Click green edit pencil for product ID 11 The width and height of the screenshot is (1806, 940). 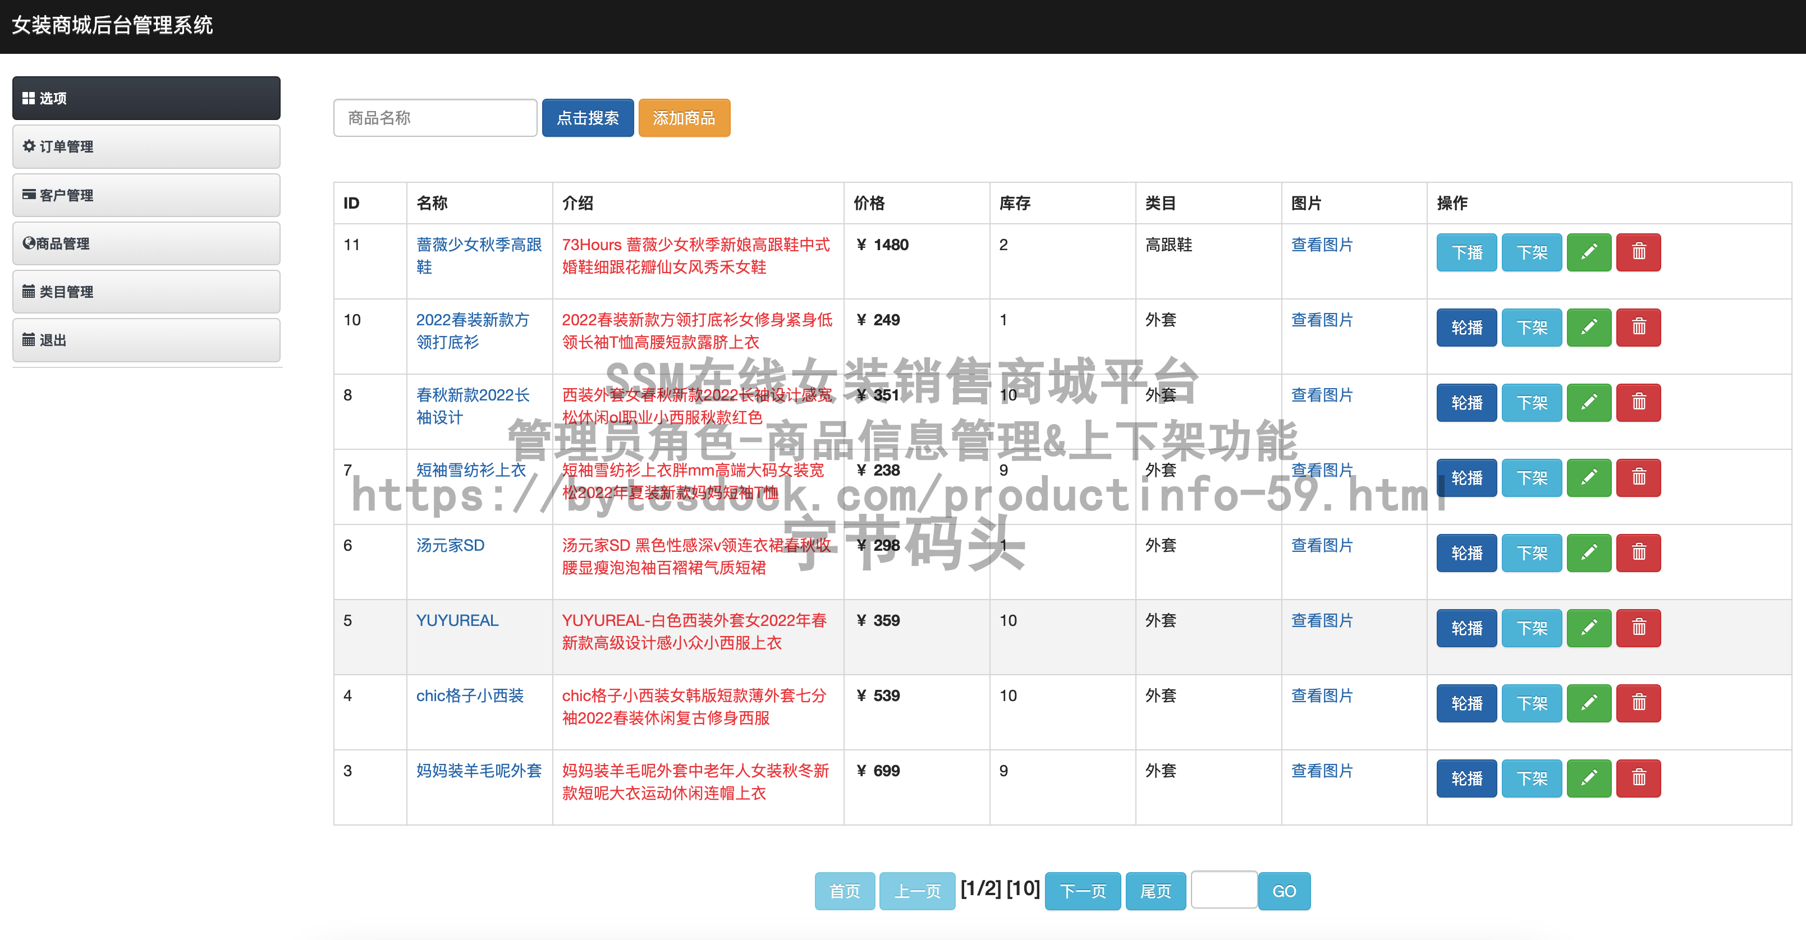pos(1588,252)
